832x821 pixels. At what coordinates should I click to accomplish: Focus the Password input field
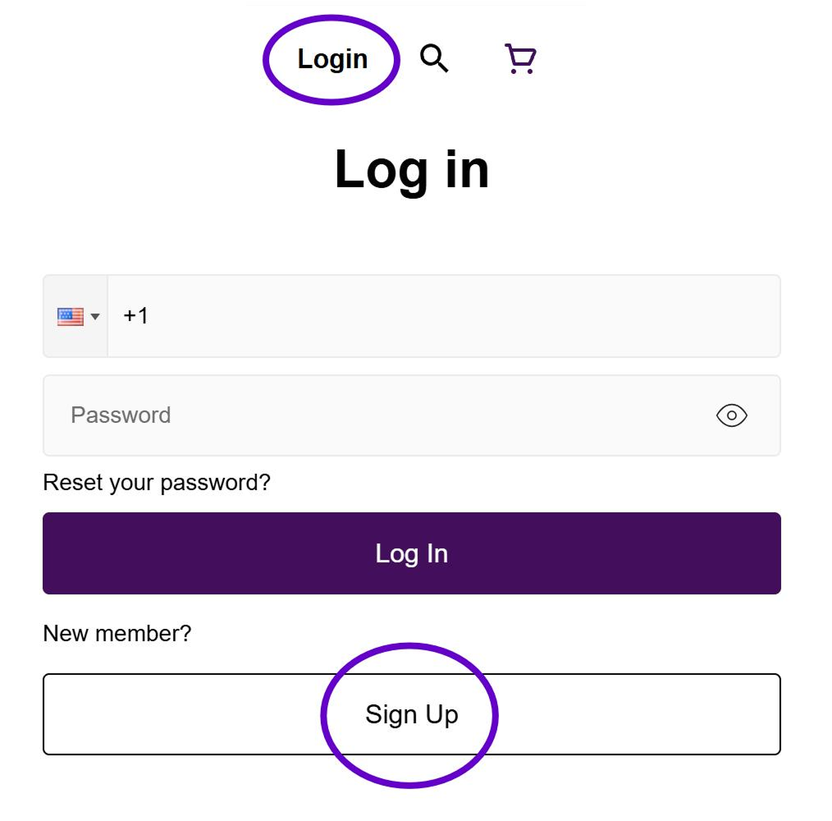(x=377, y=416)
